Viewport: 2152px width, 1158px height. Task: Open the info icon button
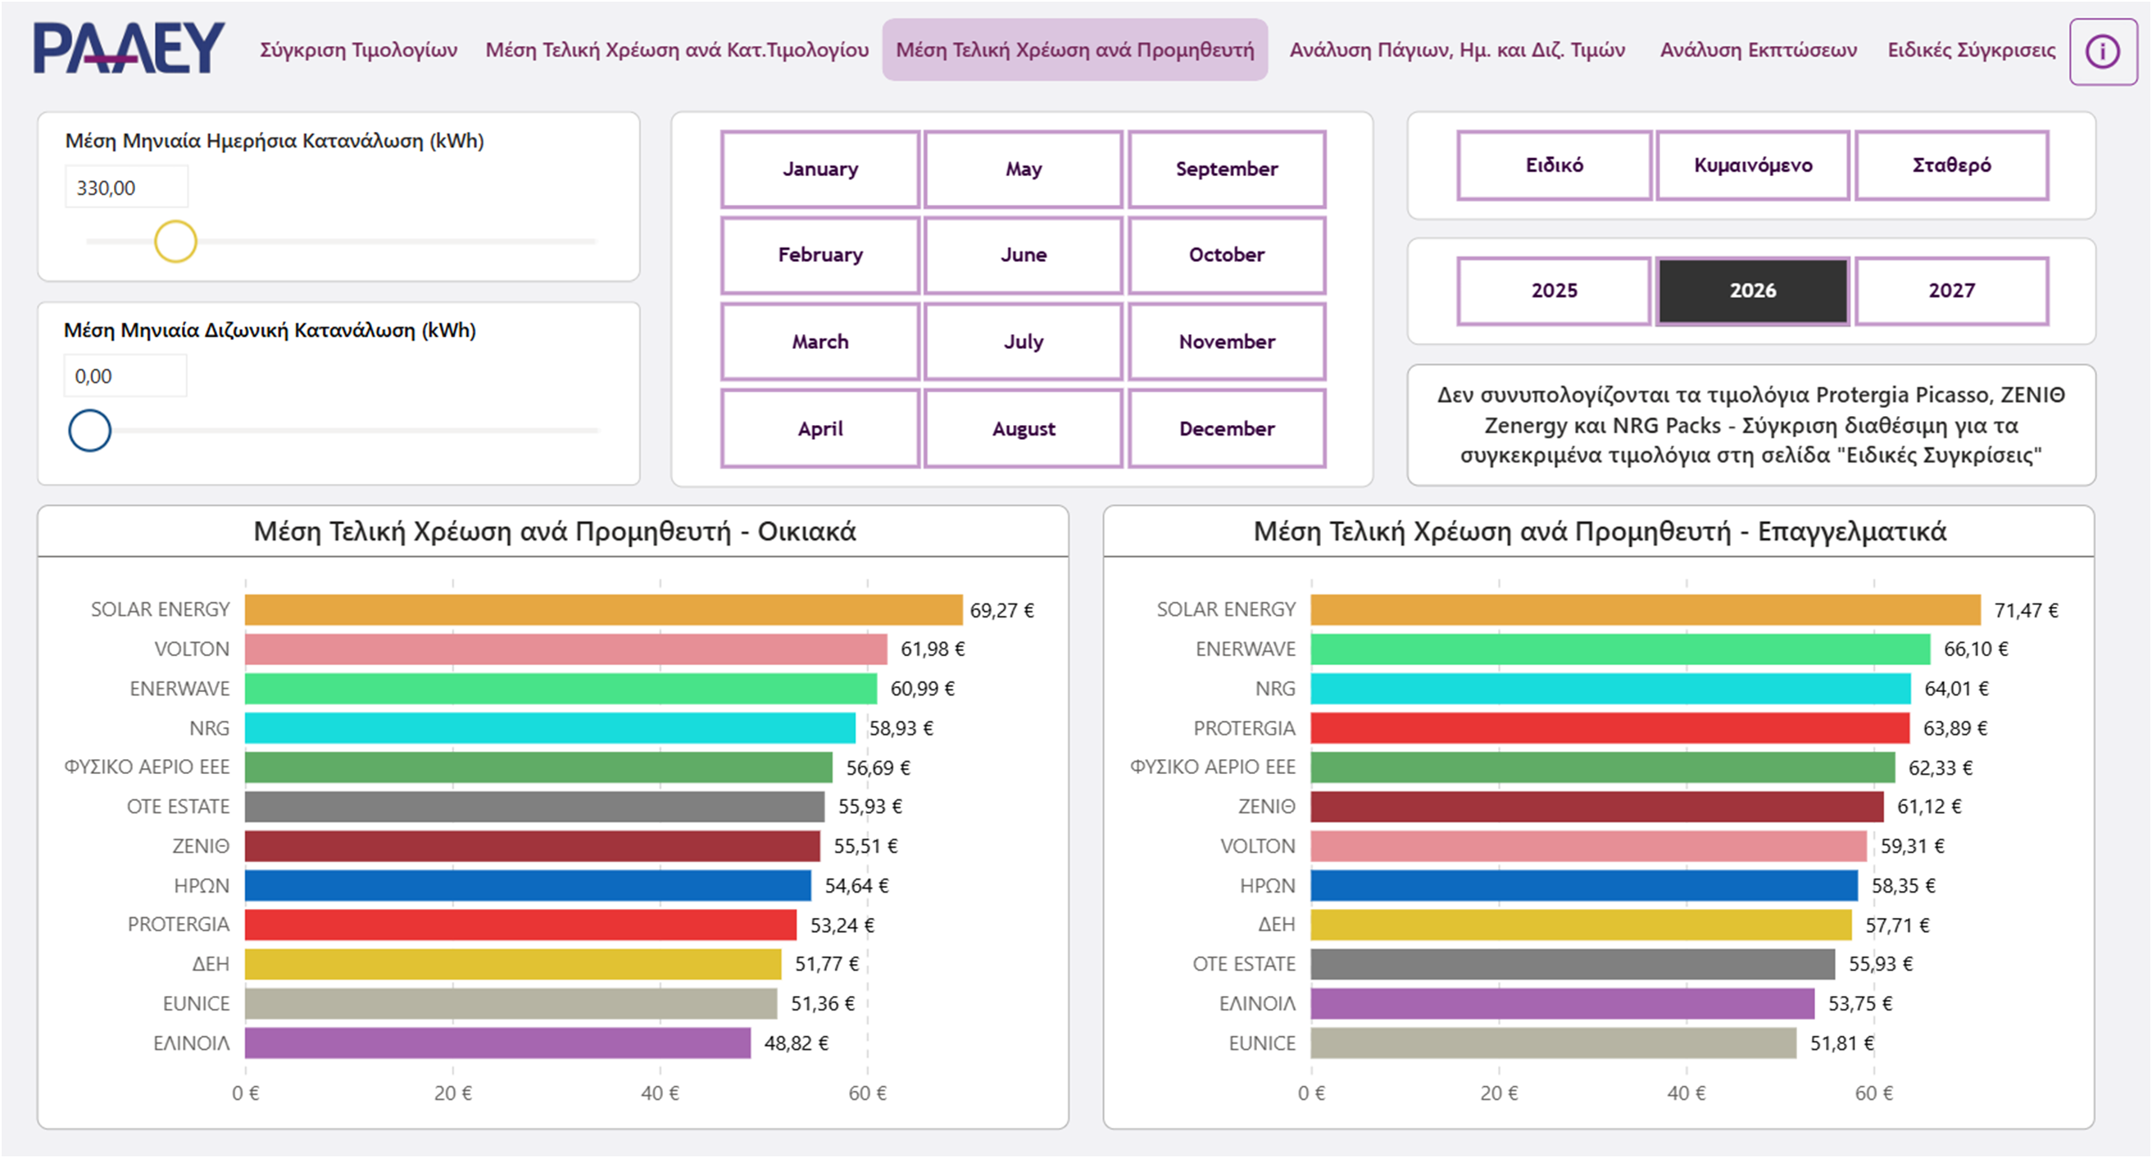(2102, 52)
